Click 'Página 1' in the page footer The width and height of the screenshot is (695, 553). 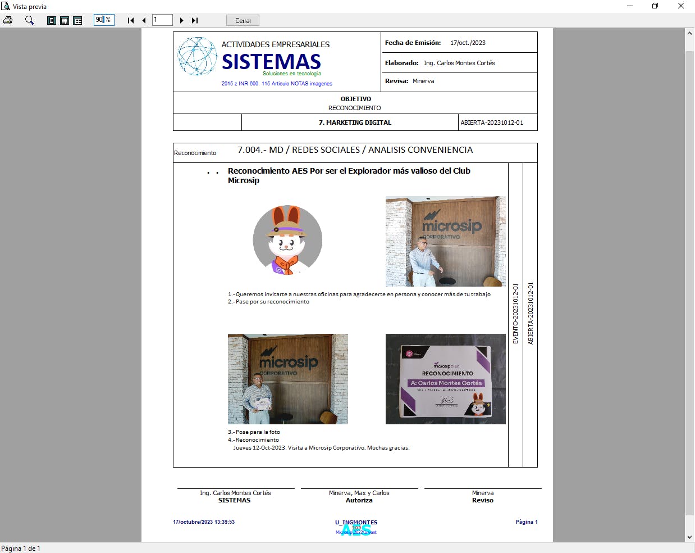click(527, 522)
